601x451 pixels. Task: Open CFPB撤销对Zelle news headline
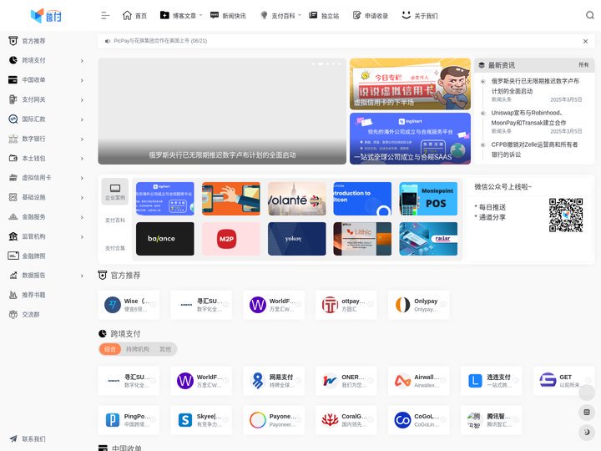point(534,149)
